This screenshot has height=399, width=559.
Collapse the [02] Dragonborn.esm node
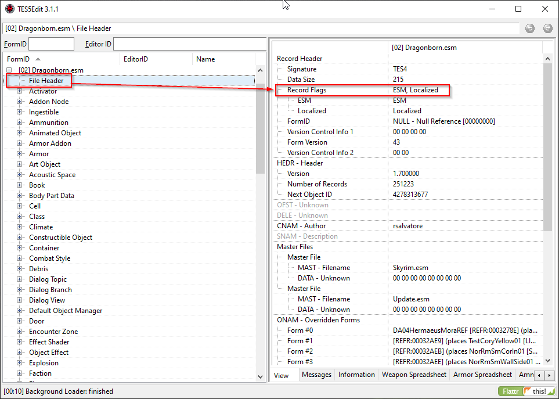point(9,70)
